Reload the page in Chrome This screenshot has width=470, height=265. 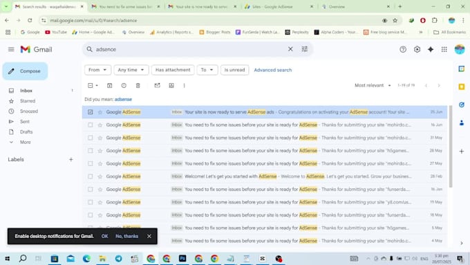pos(30,20)
